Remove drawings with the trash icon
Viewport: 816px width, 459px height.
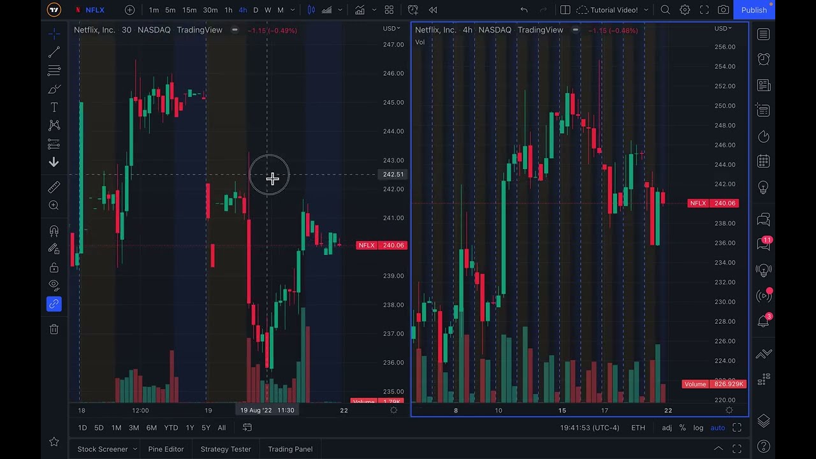pyautogui.click(x=54, y=329)
